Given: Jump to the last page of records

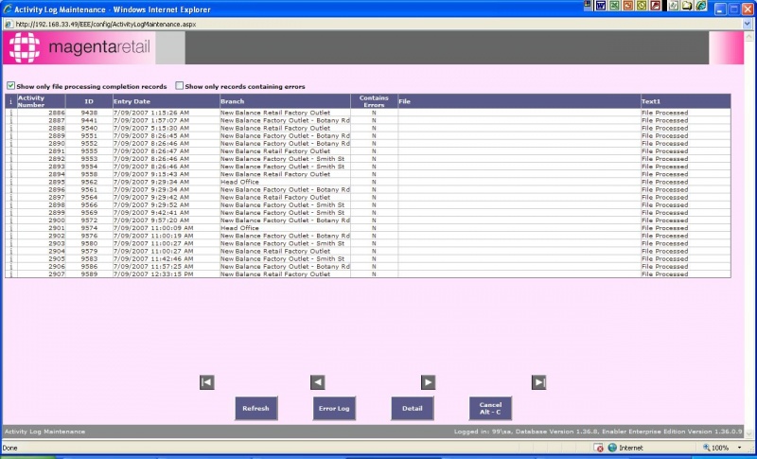Looking at the screenshot, I should 538,382.
